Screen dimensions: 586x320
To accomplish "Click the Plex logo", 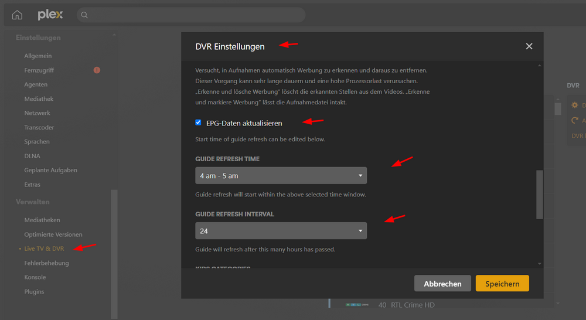I will 50,15.
